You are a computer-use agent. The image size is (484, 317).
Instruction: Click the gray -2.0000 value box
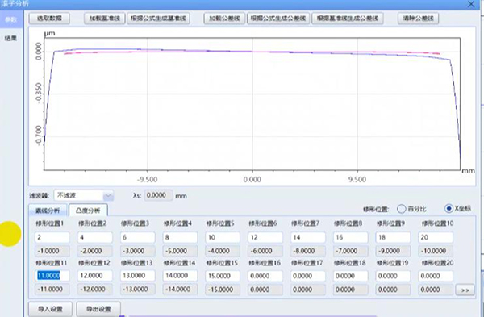(94, 251)
